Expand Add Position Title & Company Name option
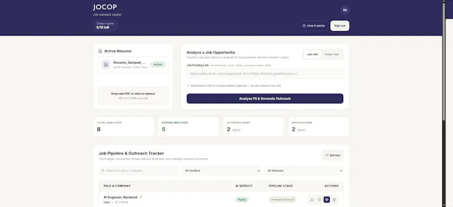The image size is (453, 207). click(x=234, y=86)
